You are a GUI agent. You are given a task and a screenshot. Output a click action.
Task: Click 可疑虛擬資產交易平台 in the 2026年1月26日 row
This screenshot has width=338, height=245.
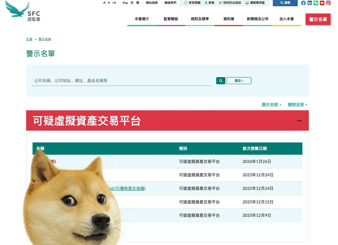click(x=199, y=162)
